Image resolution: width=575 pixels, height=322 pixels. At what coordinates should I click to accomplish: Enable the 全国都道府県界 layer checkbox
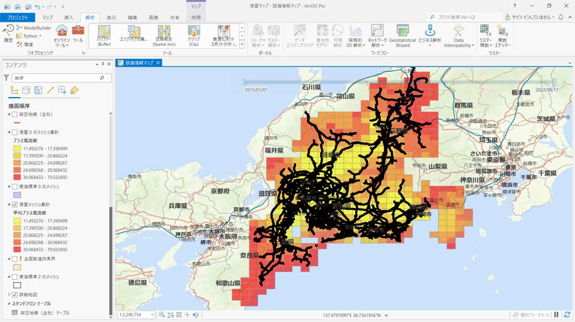tap(15, 258)
